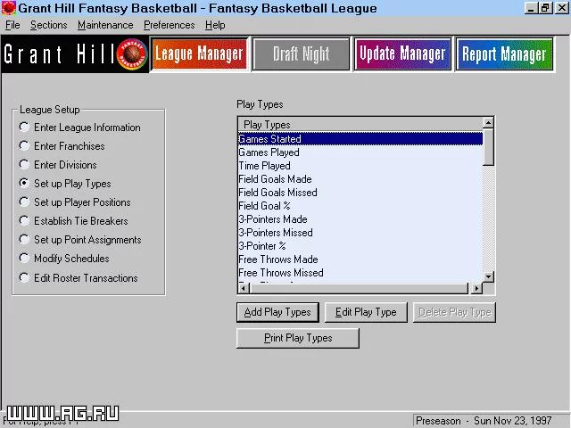Click horizontal scroll right arrow
The height and width of the screenshot is (428, 571).
pos(476,289)
